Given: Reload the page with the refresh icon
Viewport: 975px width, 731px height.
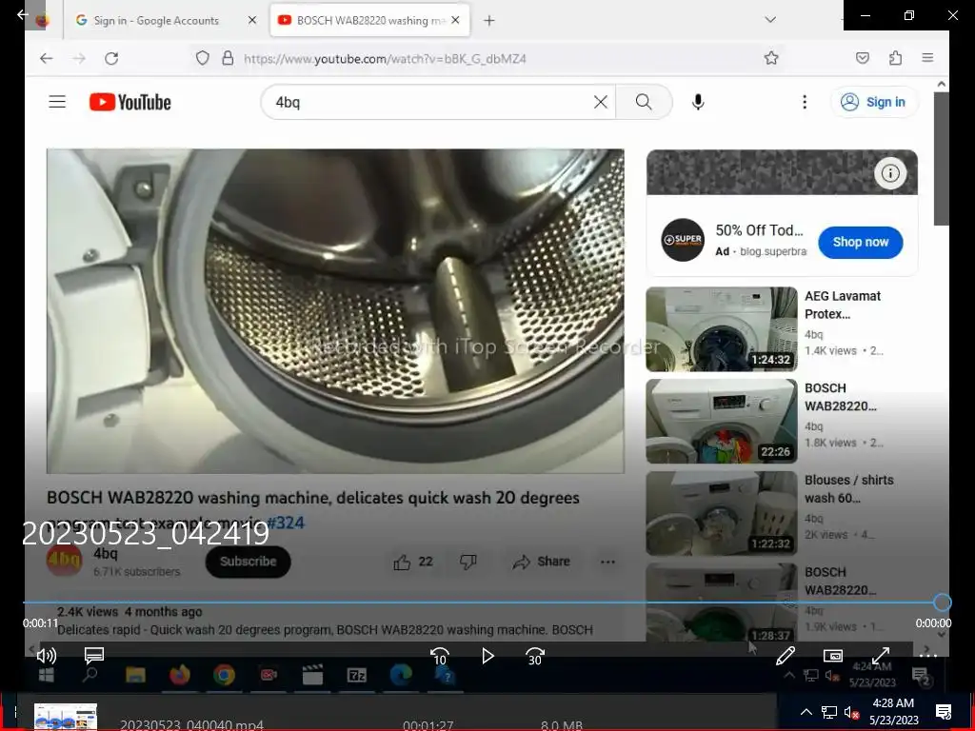Looking at the screenshot, I should click(112, 58).
